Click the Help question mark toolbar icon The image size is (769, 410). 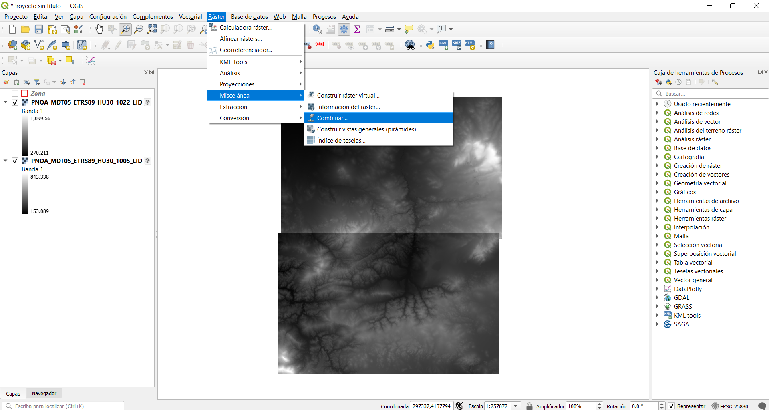(490, 45)
